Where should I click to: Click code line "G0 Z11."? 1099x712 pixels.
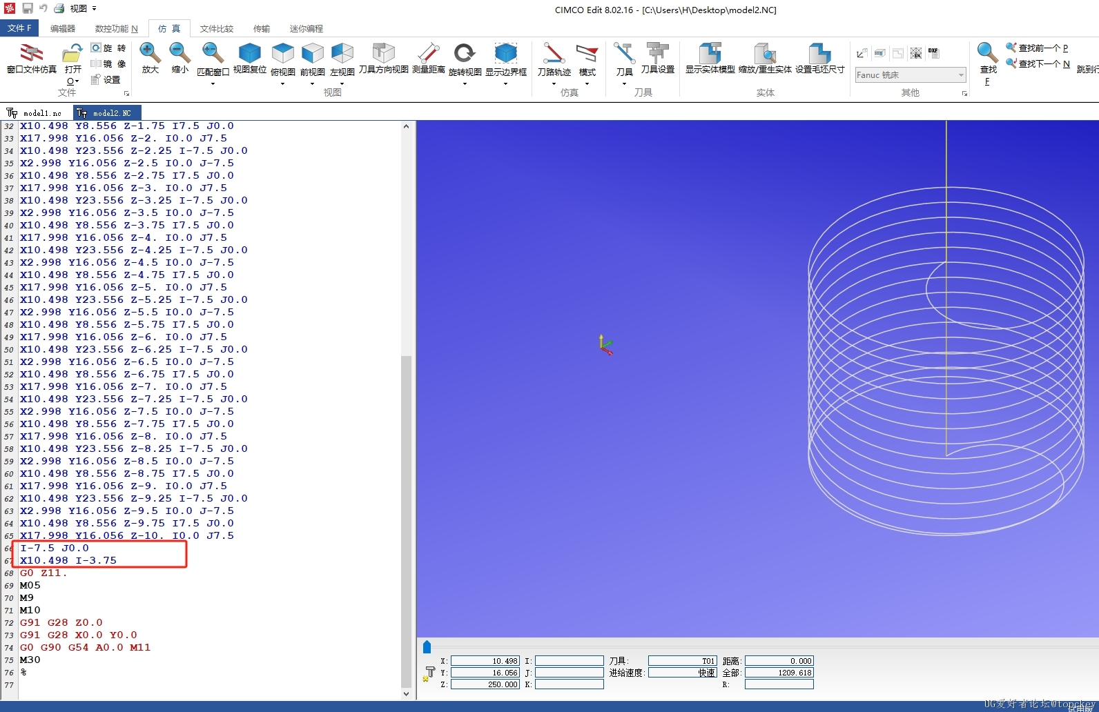[x=43, y=573]
